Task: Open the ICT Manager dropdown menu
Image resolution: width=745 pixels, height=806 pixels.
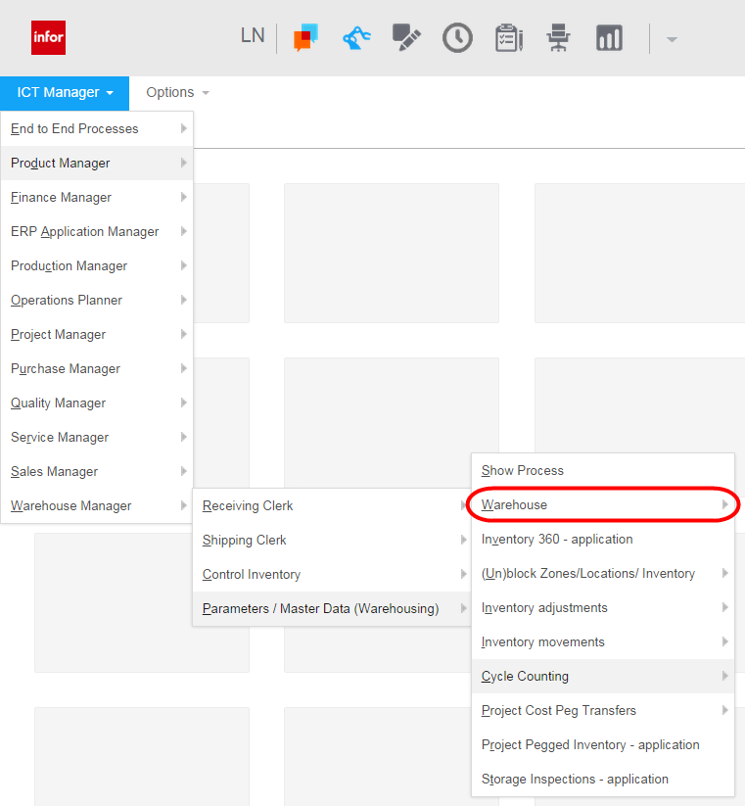Action: 65,93
